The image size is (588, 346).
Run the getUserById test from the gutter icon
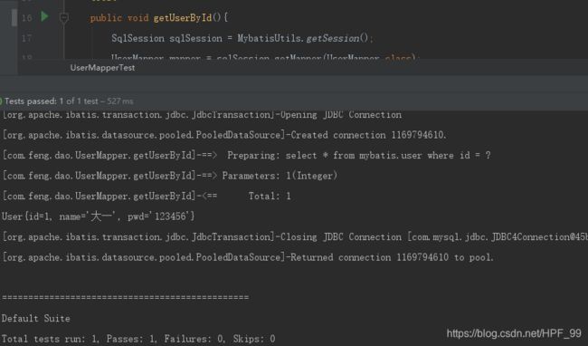pos(44,17)
